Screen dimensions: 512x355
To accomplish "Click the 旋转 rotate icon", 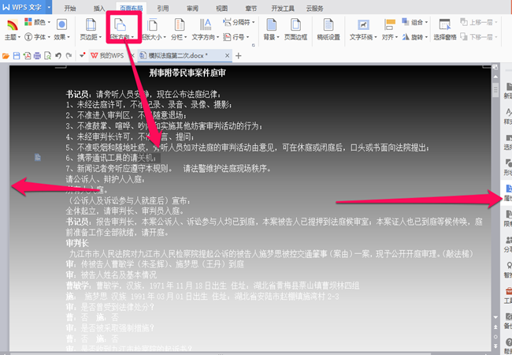I will (x=406, y=37).
